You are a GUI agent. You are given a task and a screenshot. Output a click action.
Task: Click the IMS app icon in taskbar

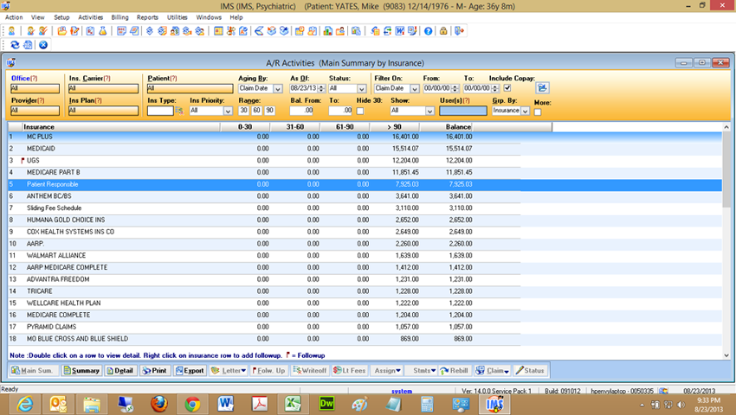pos(494,404)
